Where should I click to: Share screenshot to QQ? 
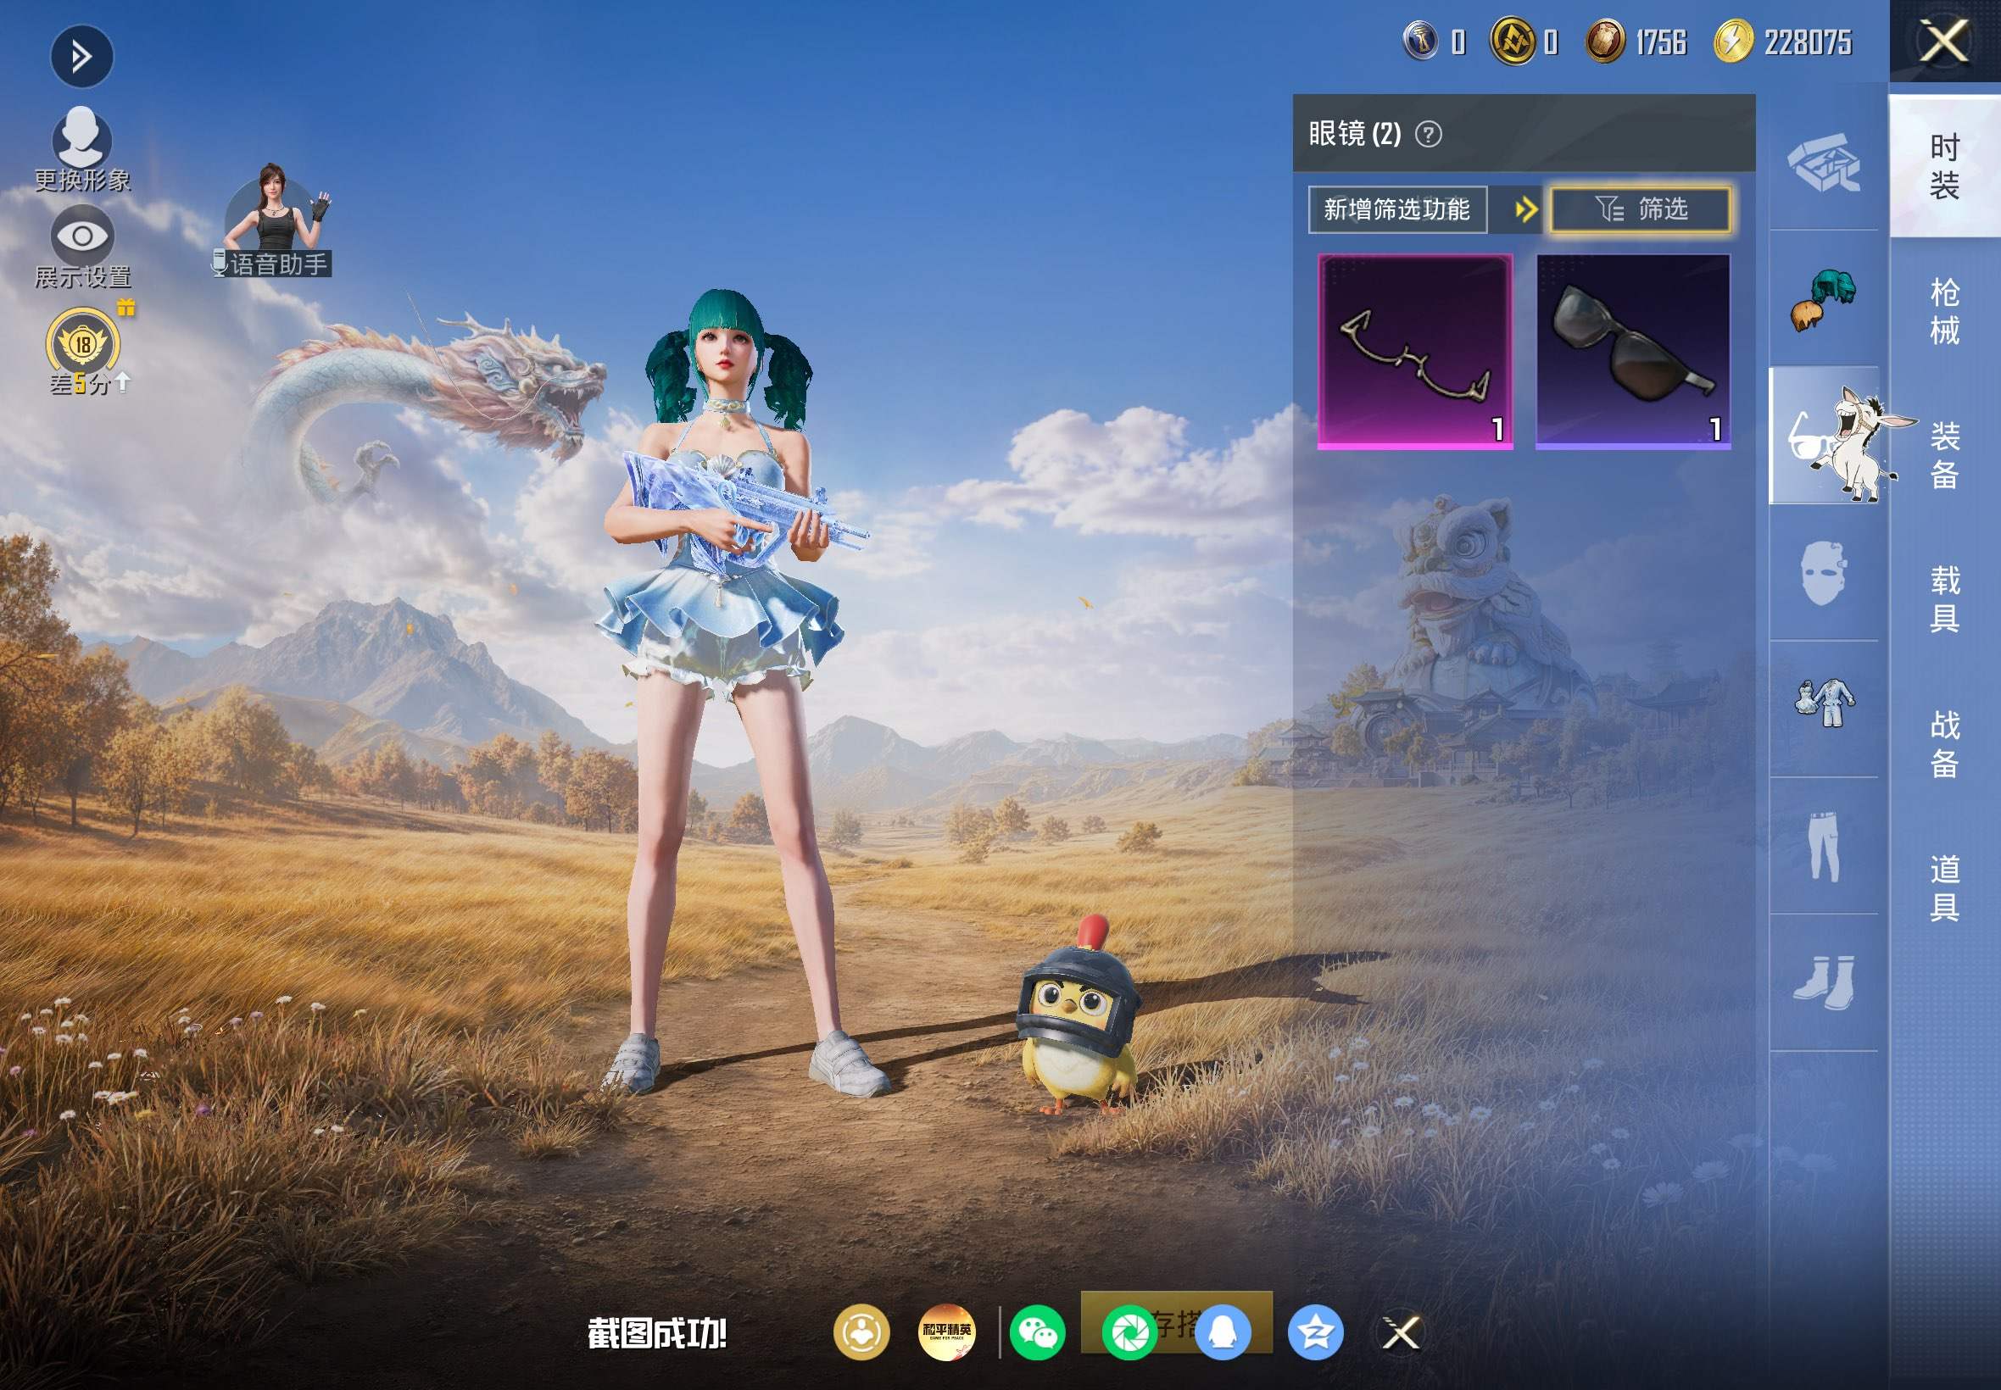(x=1223, y=1332)
